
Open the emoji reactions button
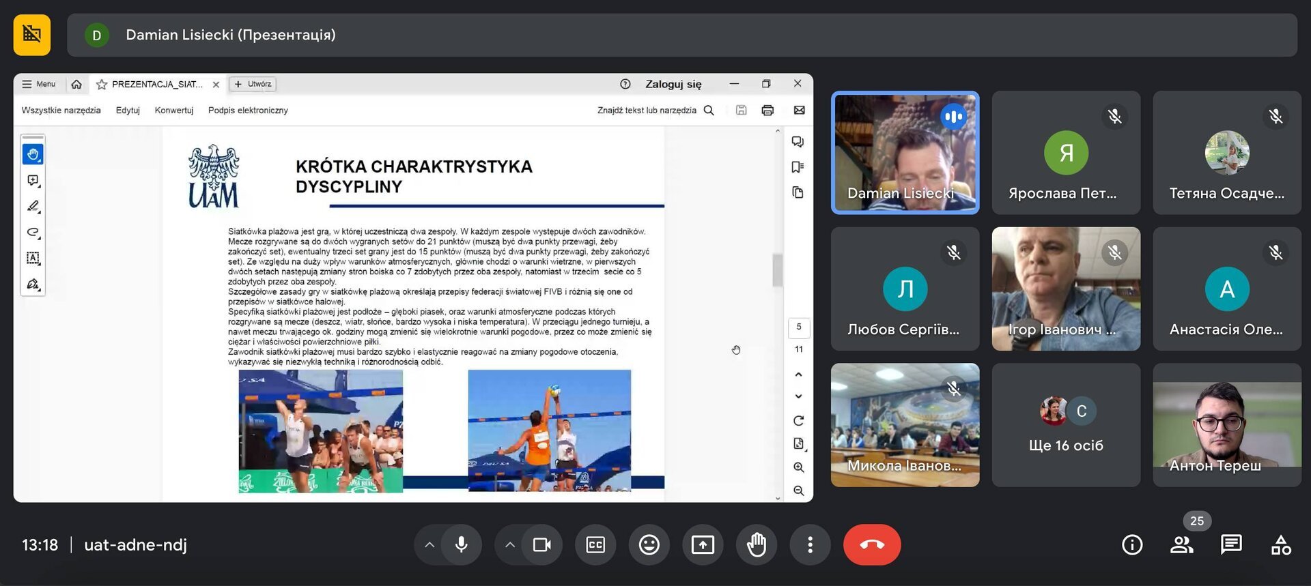pos(649,544)
